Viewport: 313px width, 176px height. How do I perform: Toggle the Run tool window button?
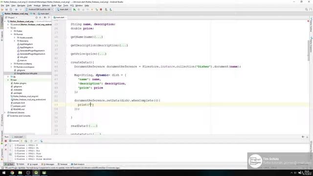coord(9,164)
